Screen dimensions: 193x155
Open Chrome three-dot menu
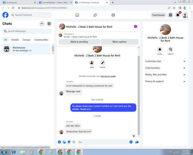pos(190,8)
